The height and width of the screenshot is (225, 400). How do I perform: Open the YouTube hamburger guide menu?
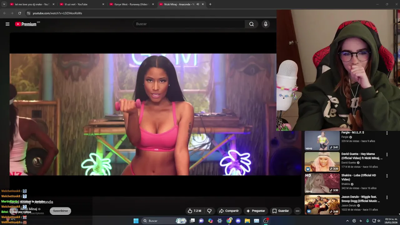[x=7, y=24]
